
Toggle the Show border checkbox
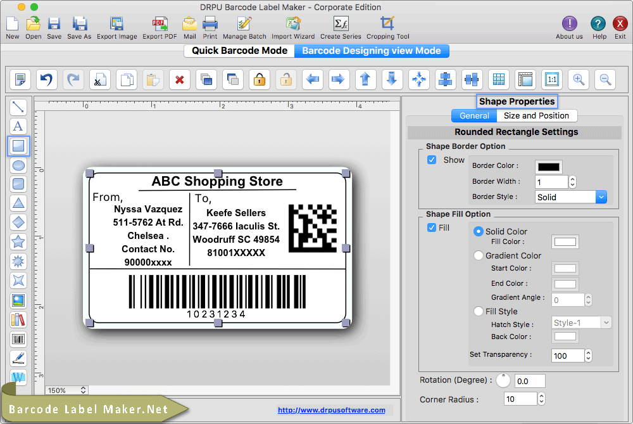[x=432, y=160]
